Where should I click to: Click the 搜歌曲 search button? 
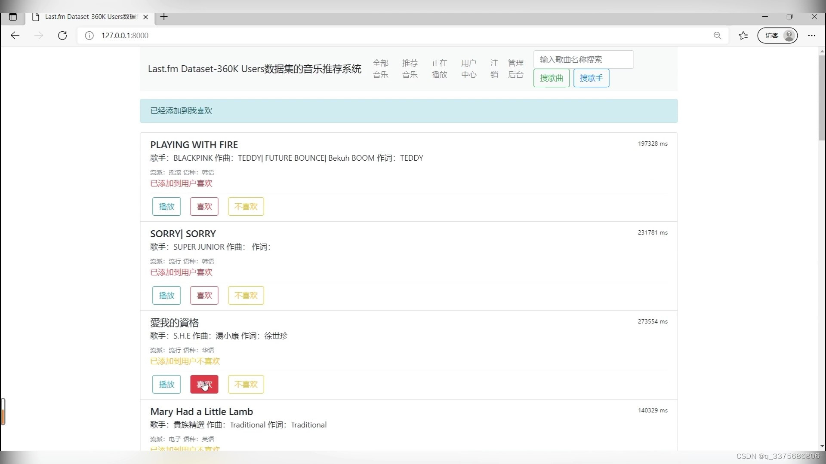(551, 78)
